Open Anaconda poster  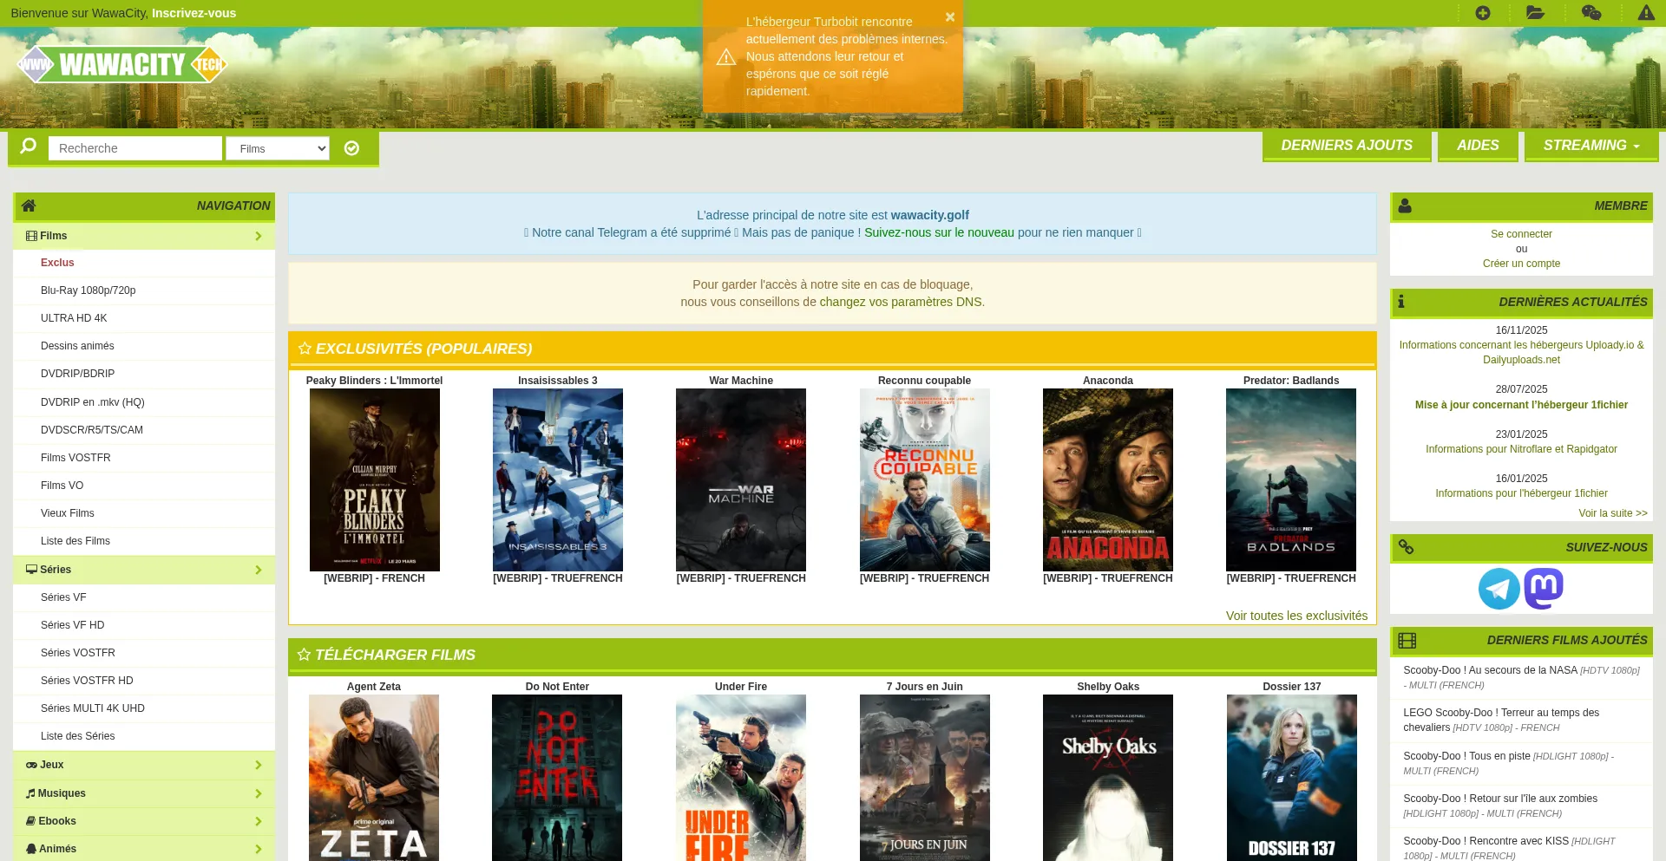click(x=1108, y=479)
